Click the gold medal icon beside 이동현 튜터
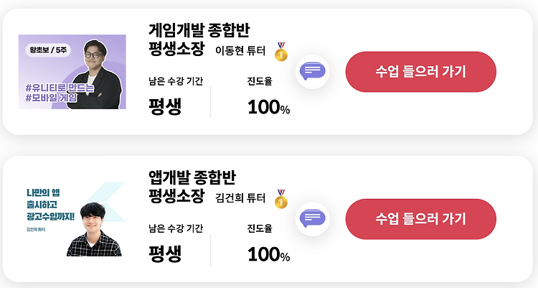Image resolution: width=538 pixels, height=288 pixels. click(281, 52)
